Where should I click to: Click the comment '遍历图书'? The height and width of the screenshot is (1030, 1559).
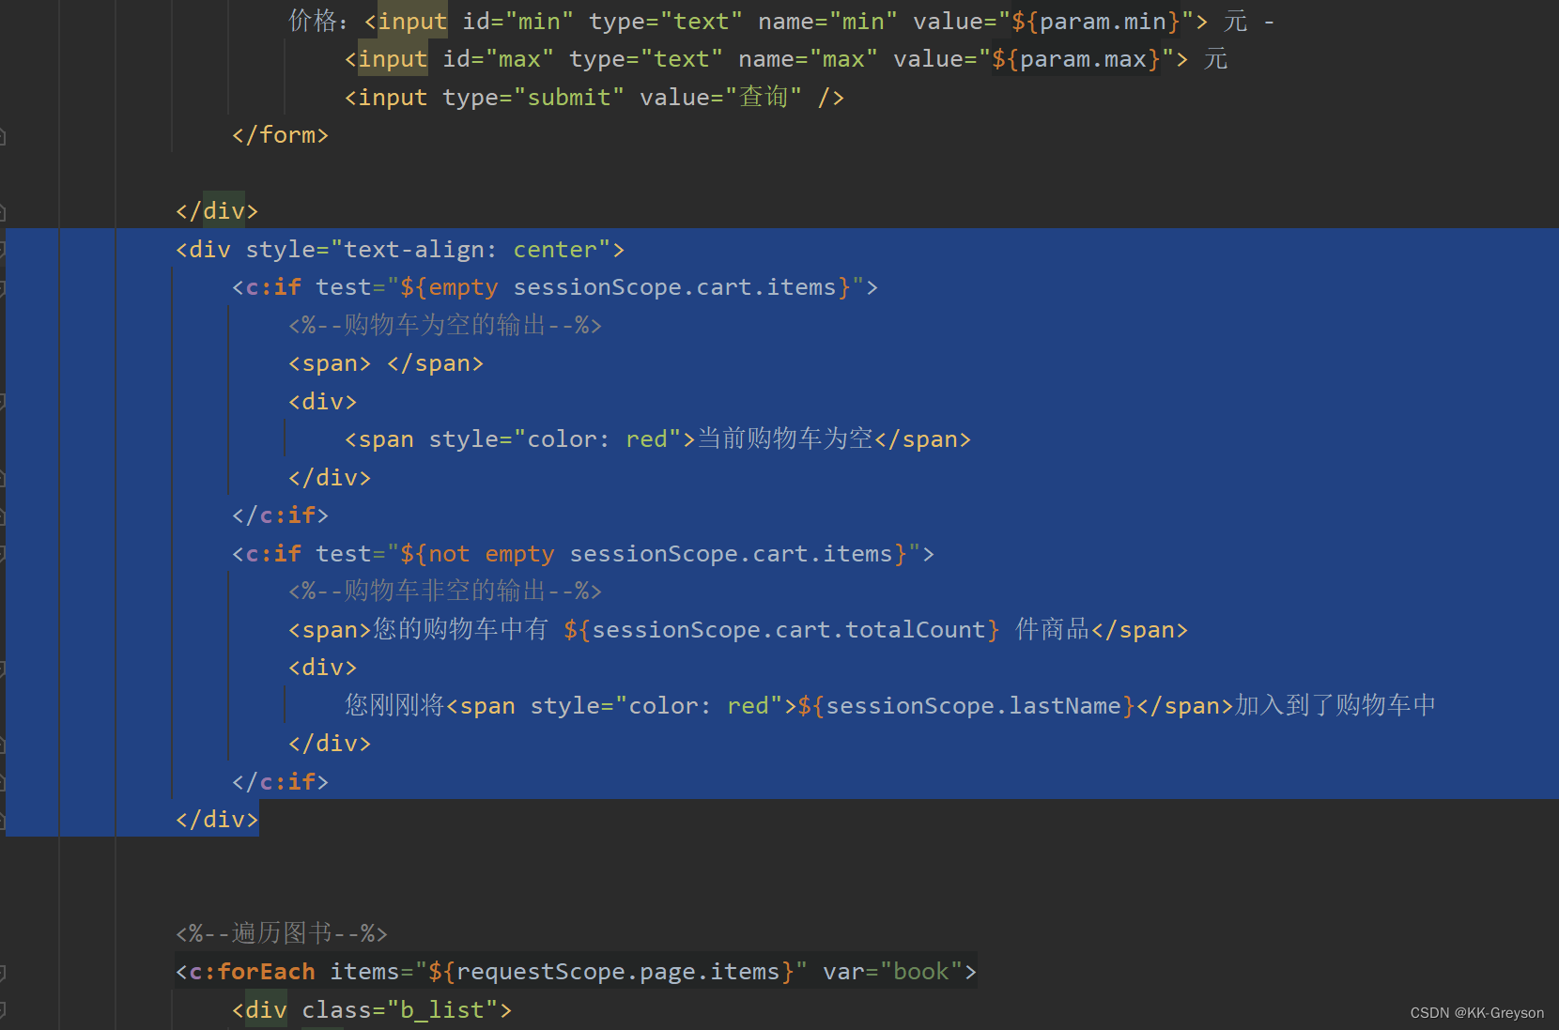pos(282,932)
